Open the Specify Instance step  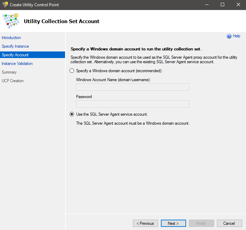click(x=15, y=46)
